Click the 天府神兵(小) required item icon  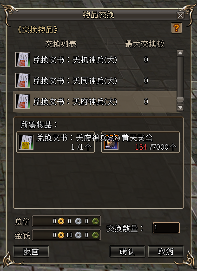[x=26, y=142]
